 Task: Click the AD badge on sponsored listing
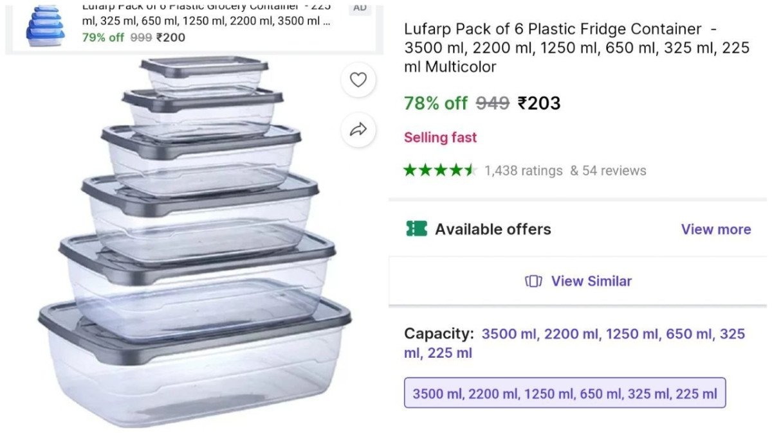coord(359,8)
